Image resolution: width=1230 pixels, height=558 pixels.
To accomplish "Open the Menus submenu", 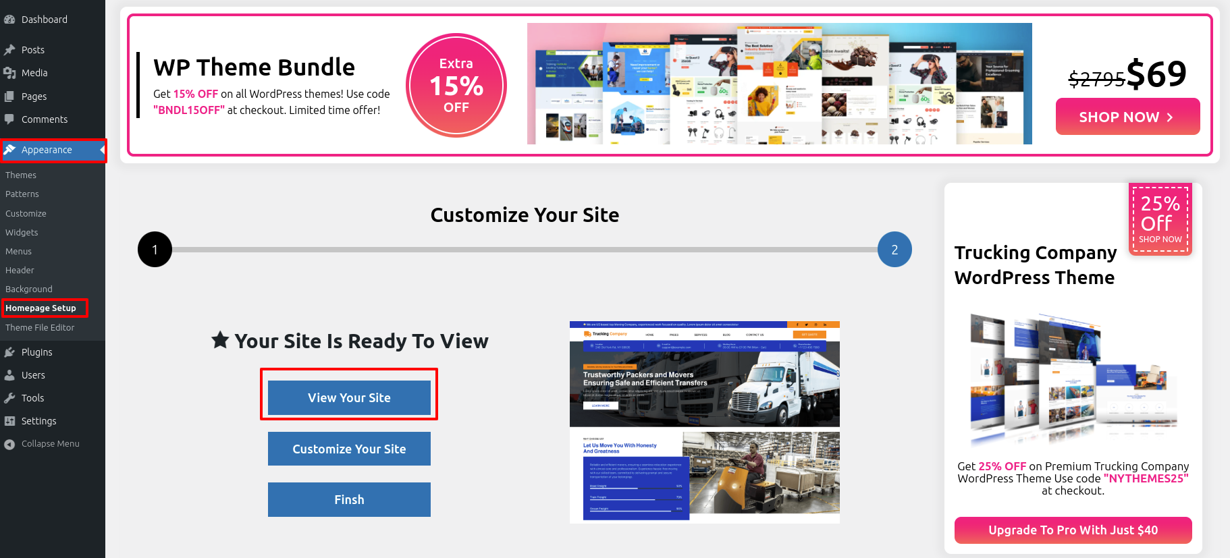I will (x=18, y=251).
